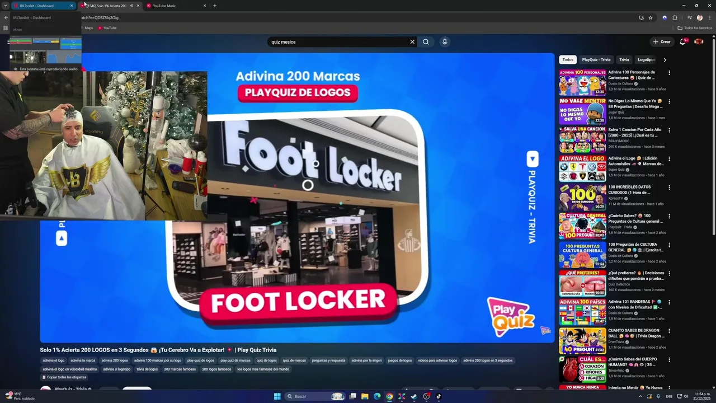Screen dimensions: 716x403
Task: Click the 'juegos de logos' tag
Action: point(400,360)
